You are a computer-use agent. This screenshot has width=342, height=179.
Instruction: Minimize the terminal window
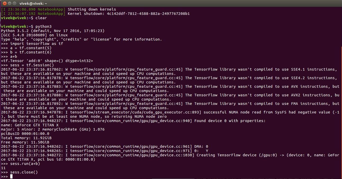point(9,3)
